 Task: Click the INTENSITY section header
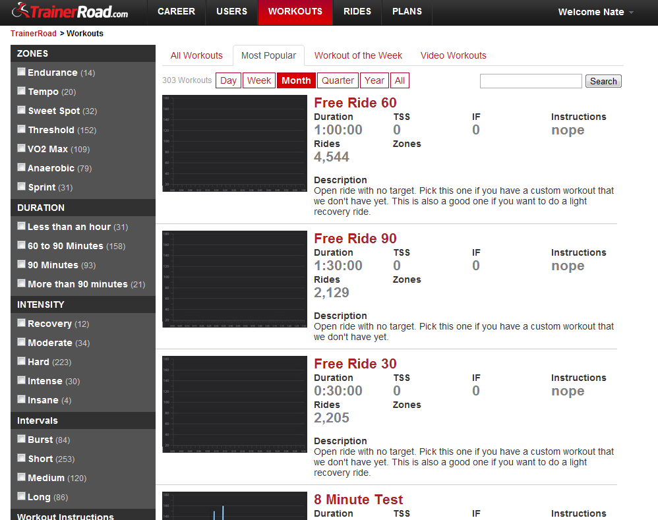pos(83,305)
